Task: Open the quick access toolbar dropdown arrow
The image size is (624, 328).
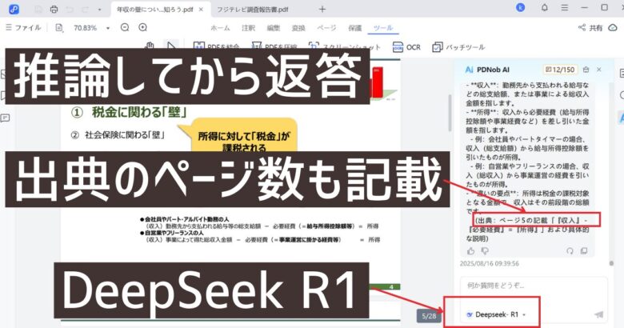Action: [x=99, y=10]
